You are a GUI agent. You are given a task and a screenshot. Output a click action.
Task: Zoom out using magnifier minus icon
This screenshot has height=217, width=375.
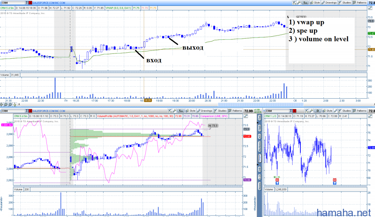pyautogui.click(x=10, y=105)
